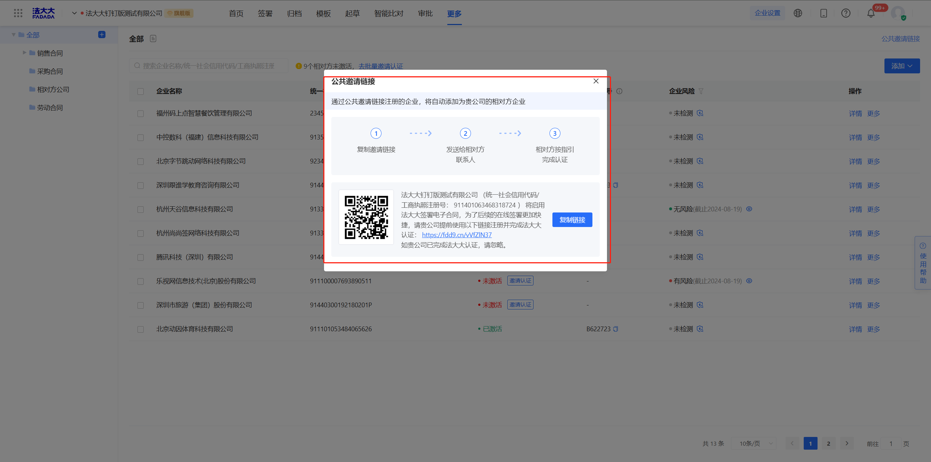Check the 福州码上点智慧餐饮 row checkbox
This screenshot has height=462, width=931.
[x=140, y=114]
